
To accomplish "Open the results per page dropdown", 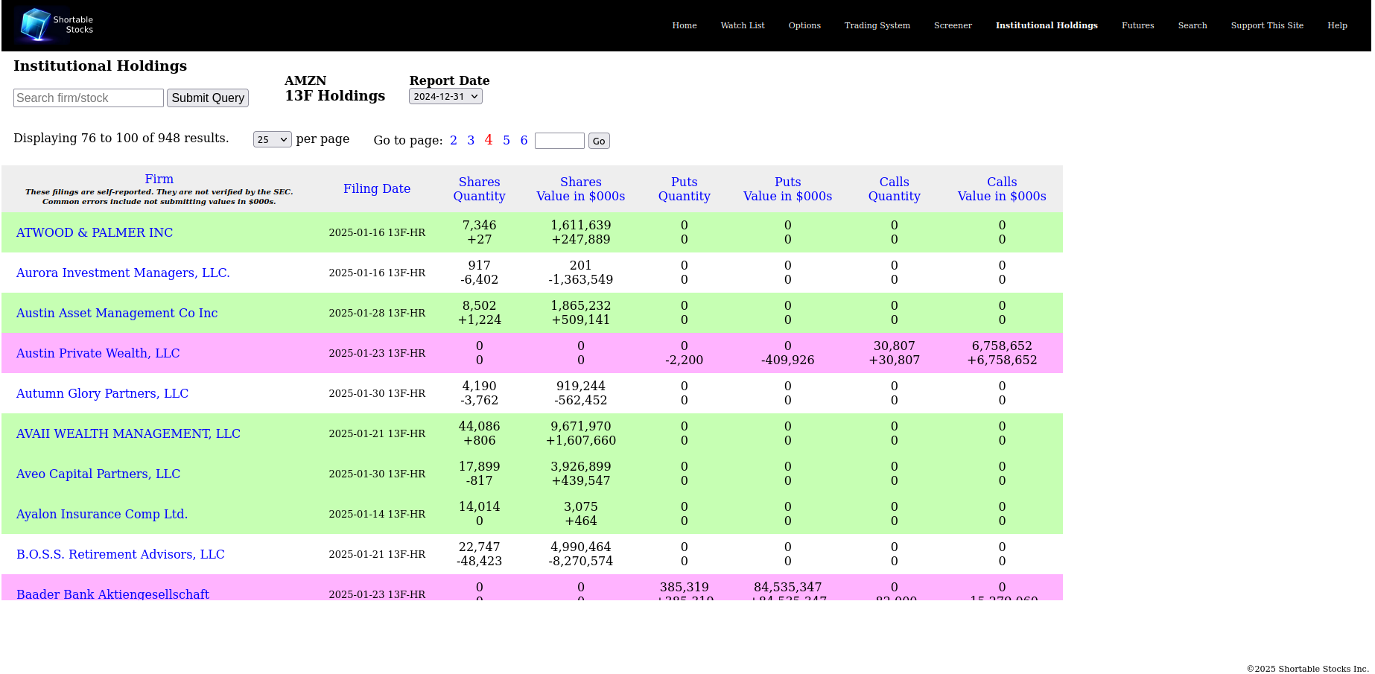I will coord(273,139).
